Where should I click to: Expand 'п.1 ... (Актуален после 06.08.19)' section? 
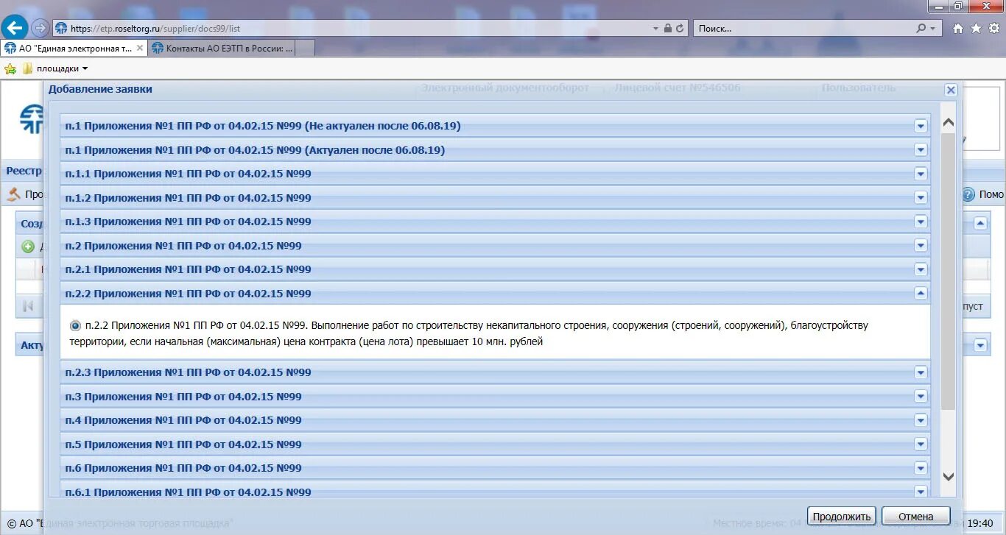[920, 150]
